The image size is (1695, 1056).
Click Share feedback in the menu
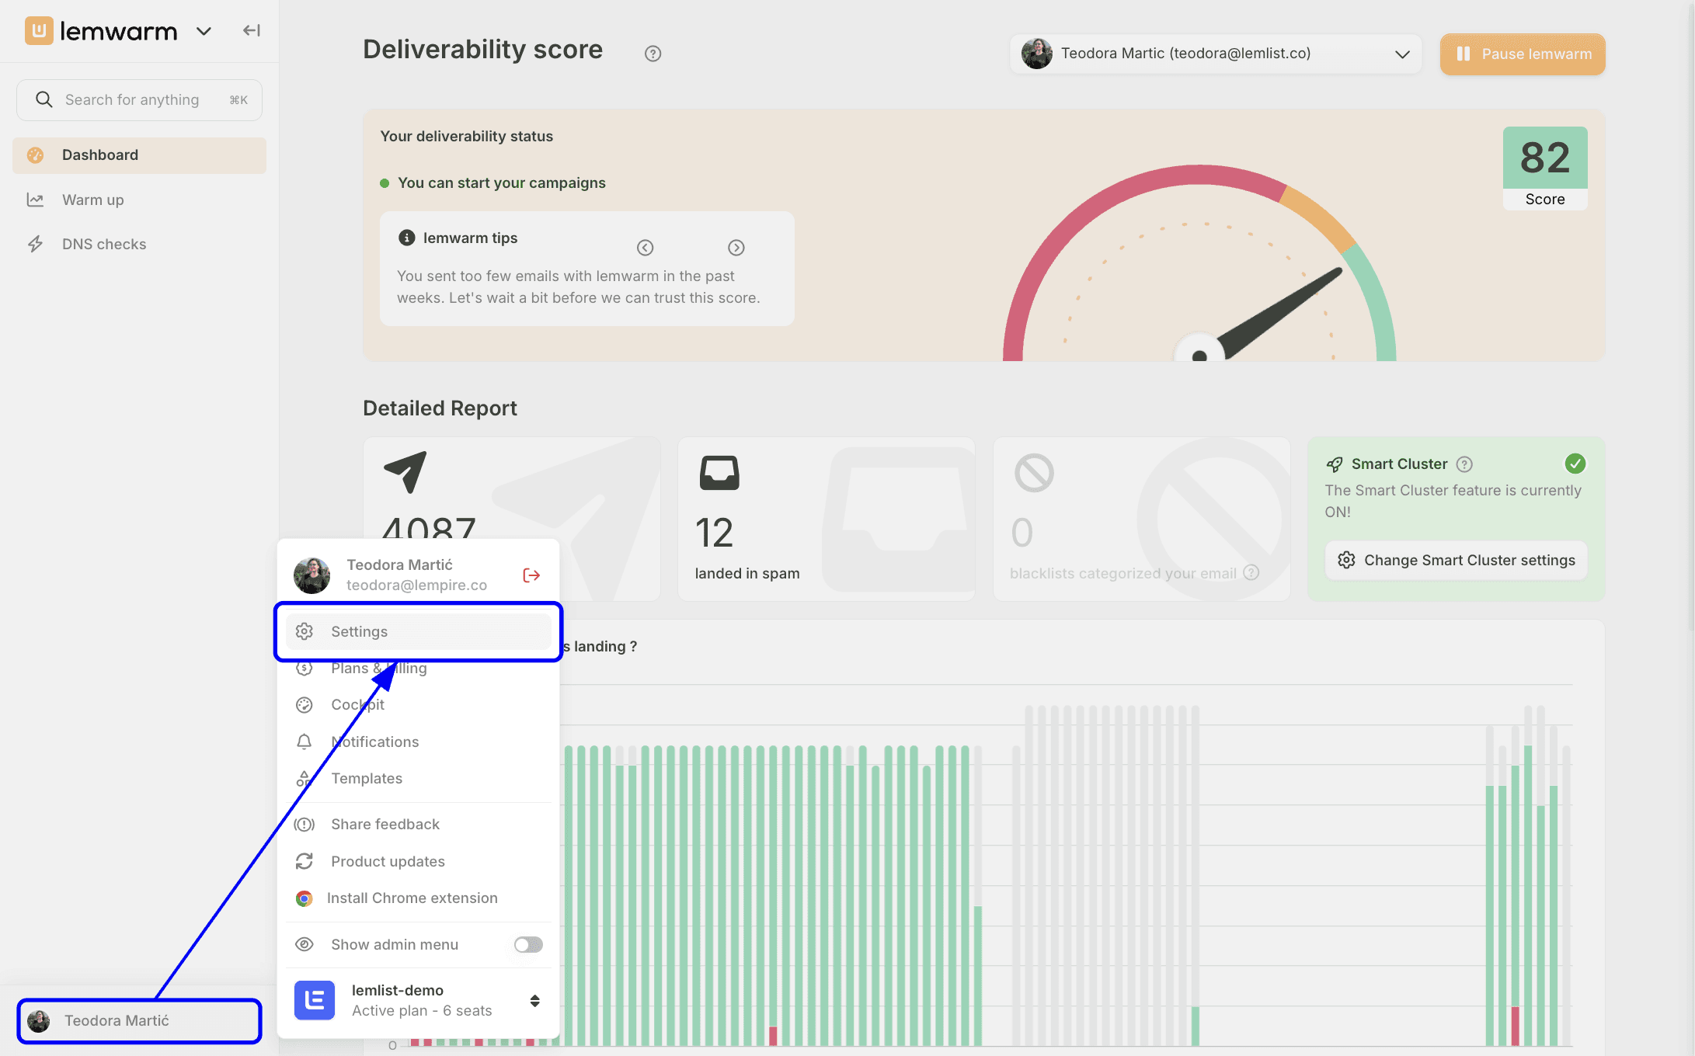[418, 824]
